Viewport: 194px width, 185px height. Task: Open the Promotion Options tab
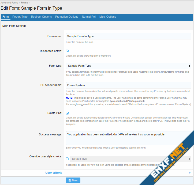67,17
